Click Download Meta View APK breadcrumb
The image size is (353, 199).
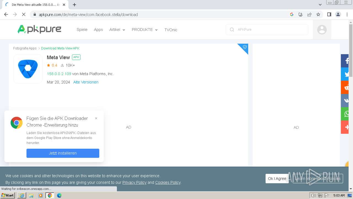tap(60, 48)
